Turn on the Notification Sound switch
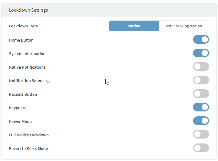Viewport: 218px width, 161px height. (x=201, y=80)
